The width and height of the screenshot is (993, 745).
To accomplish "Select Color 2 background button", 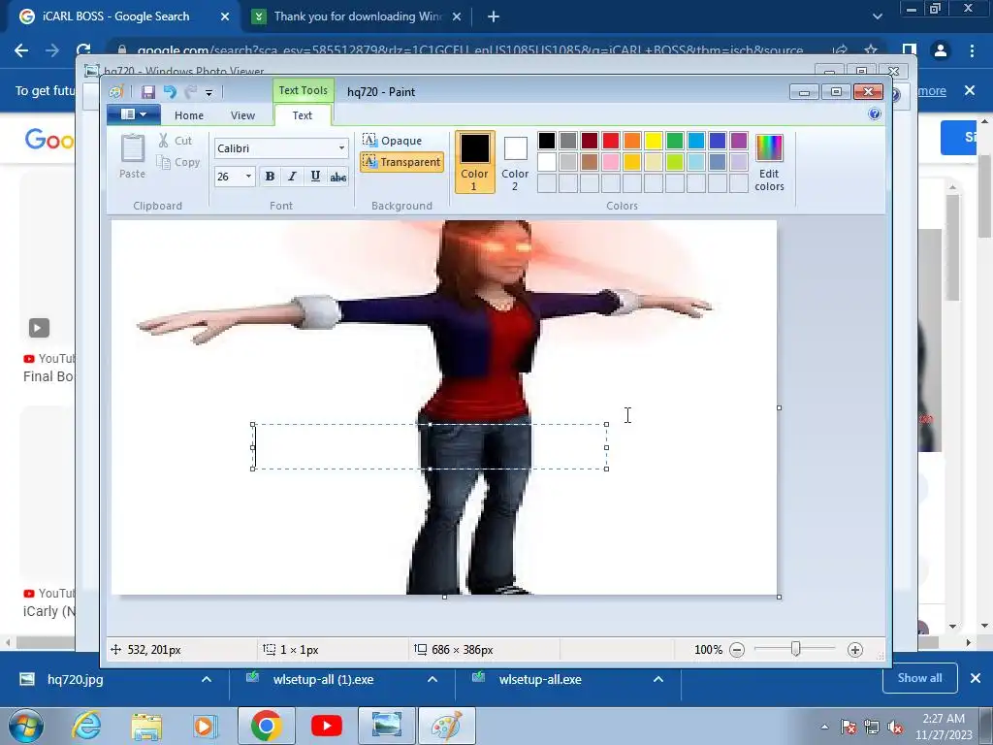I will (x=515, y=162).
